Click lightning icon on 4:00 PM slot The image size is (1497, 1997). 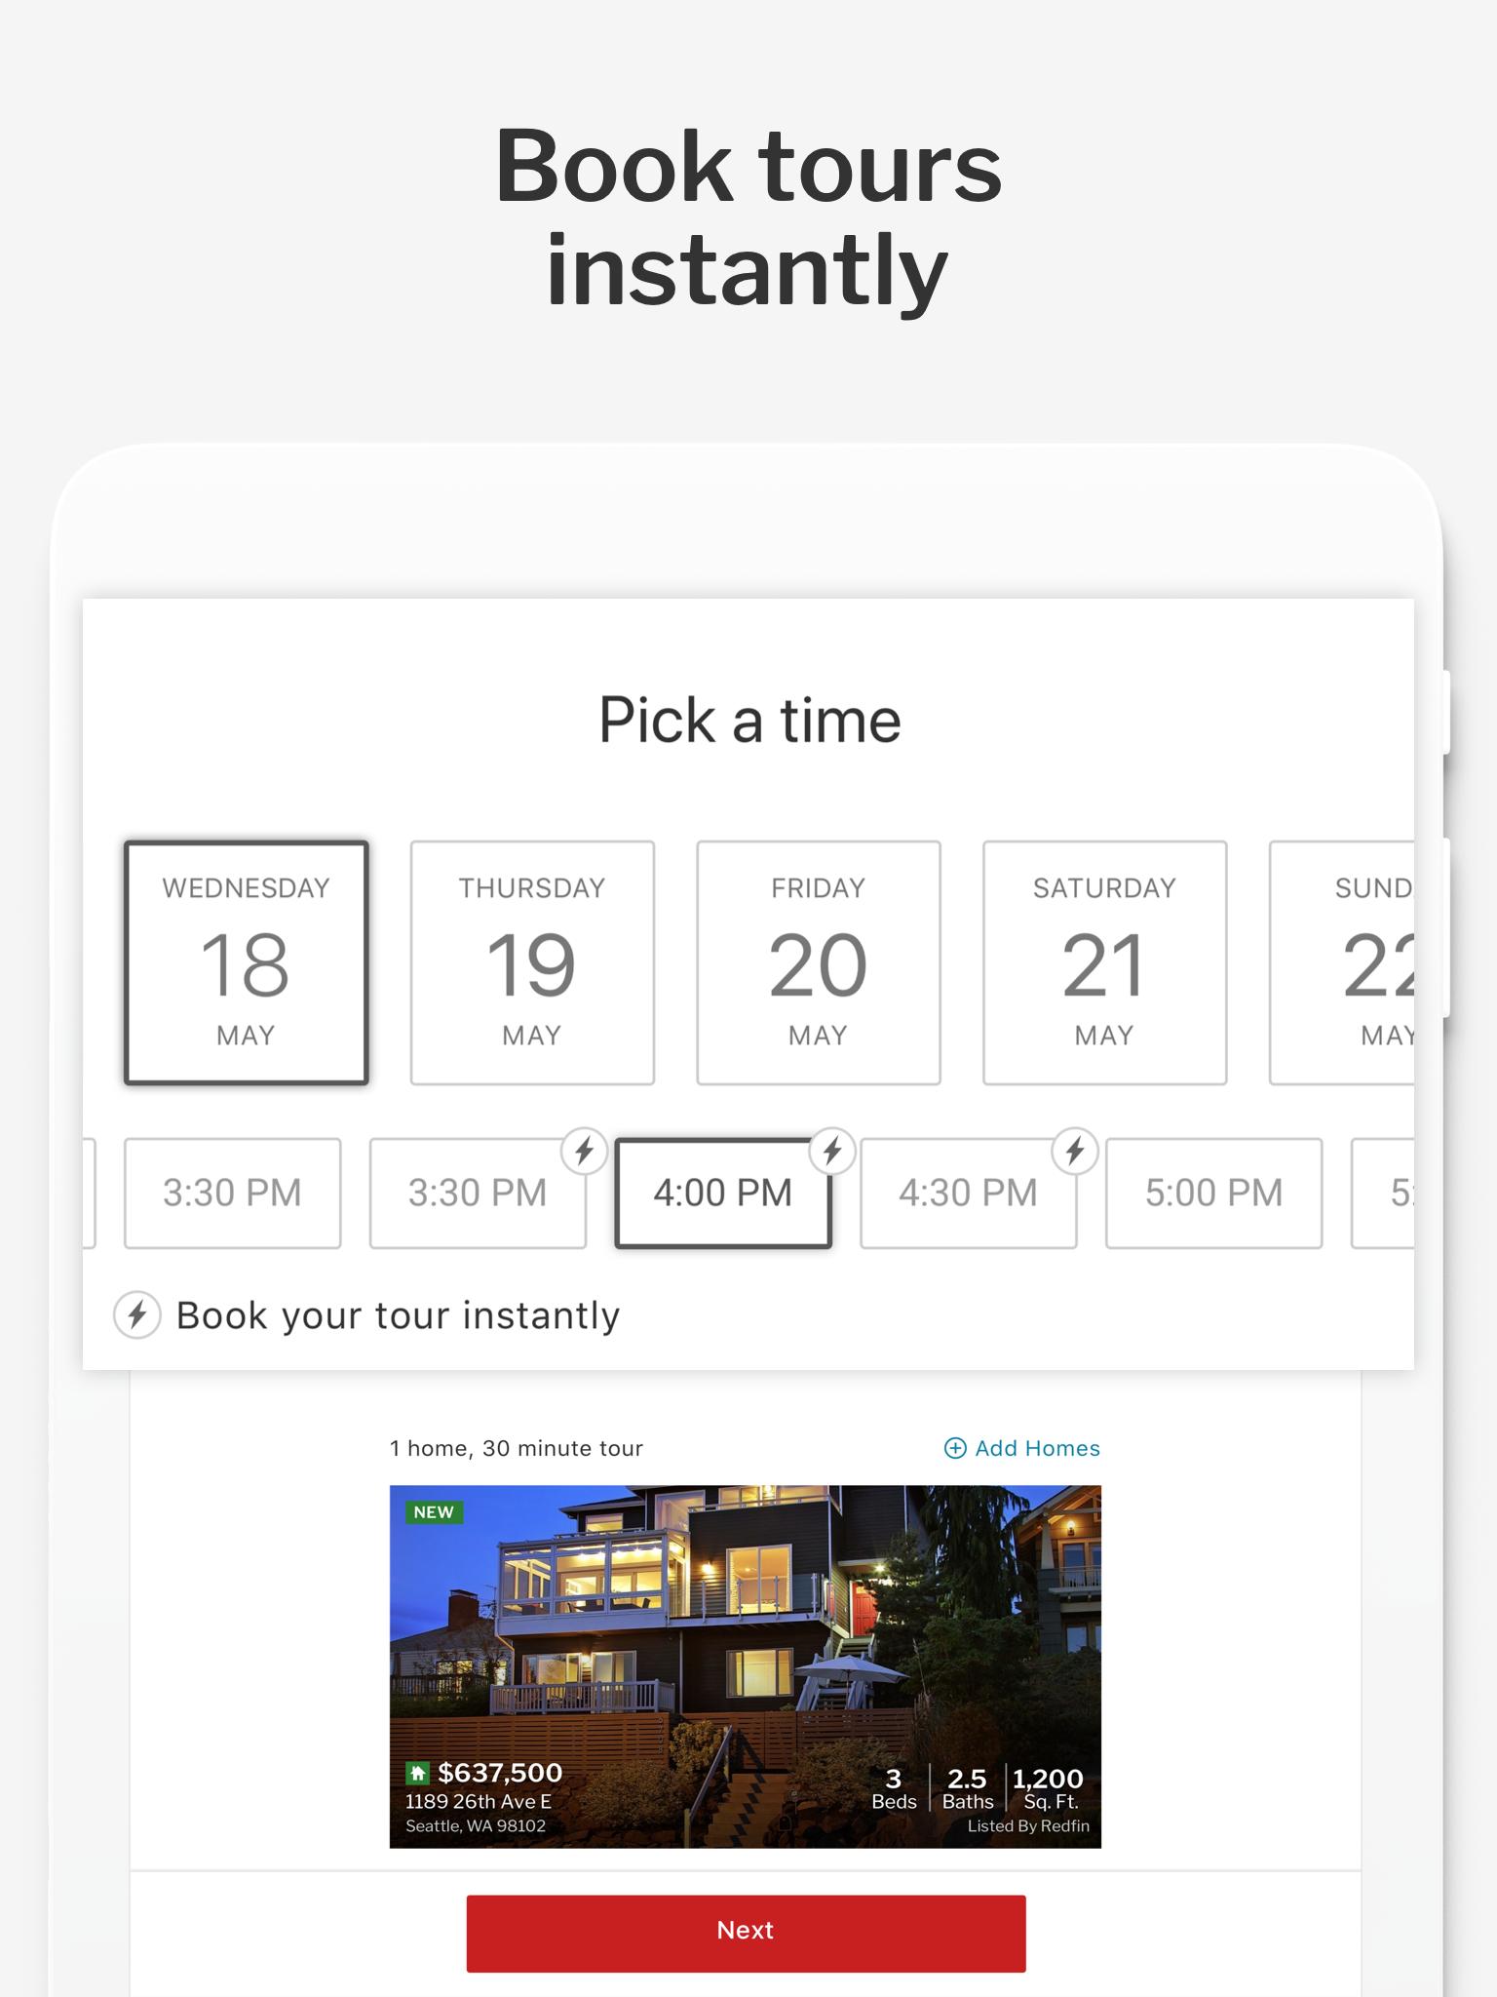[x=832, y=1152]
